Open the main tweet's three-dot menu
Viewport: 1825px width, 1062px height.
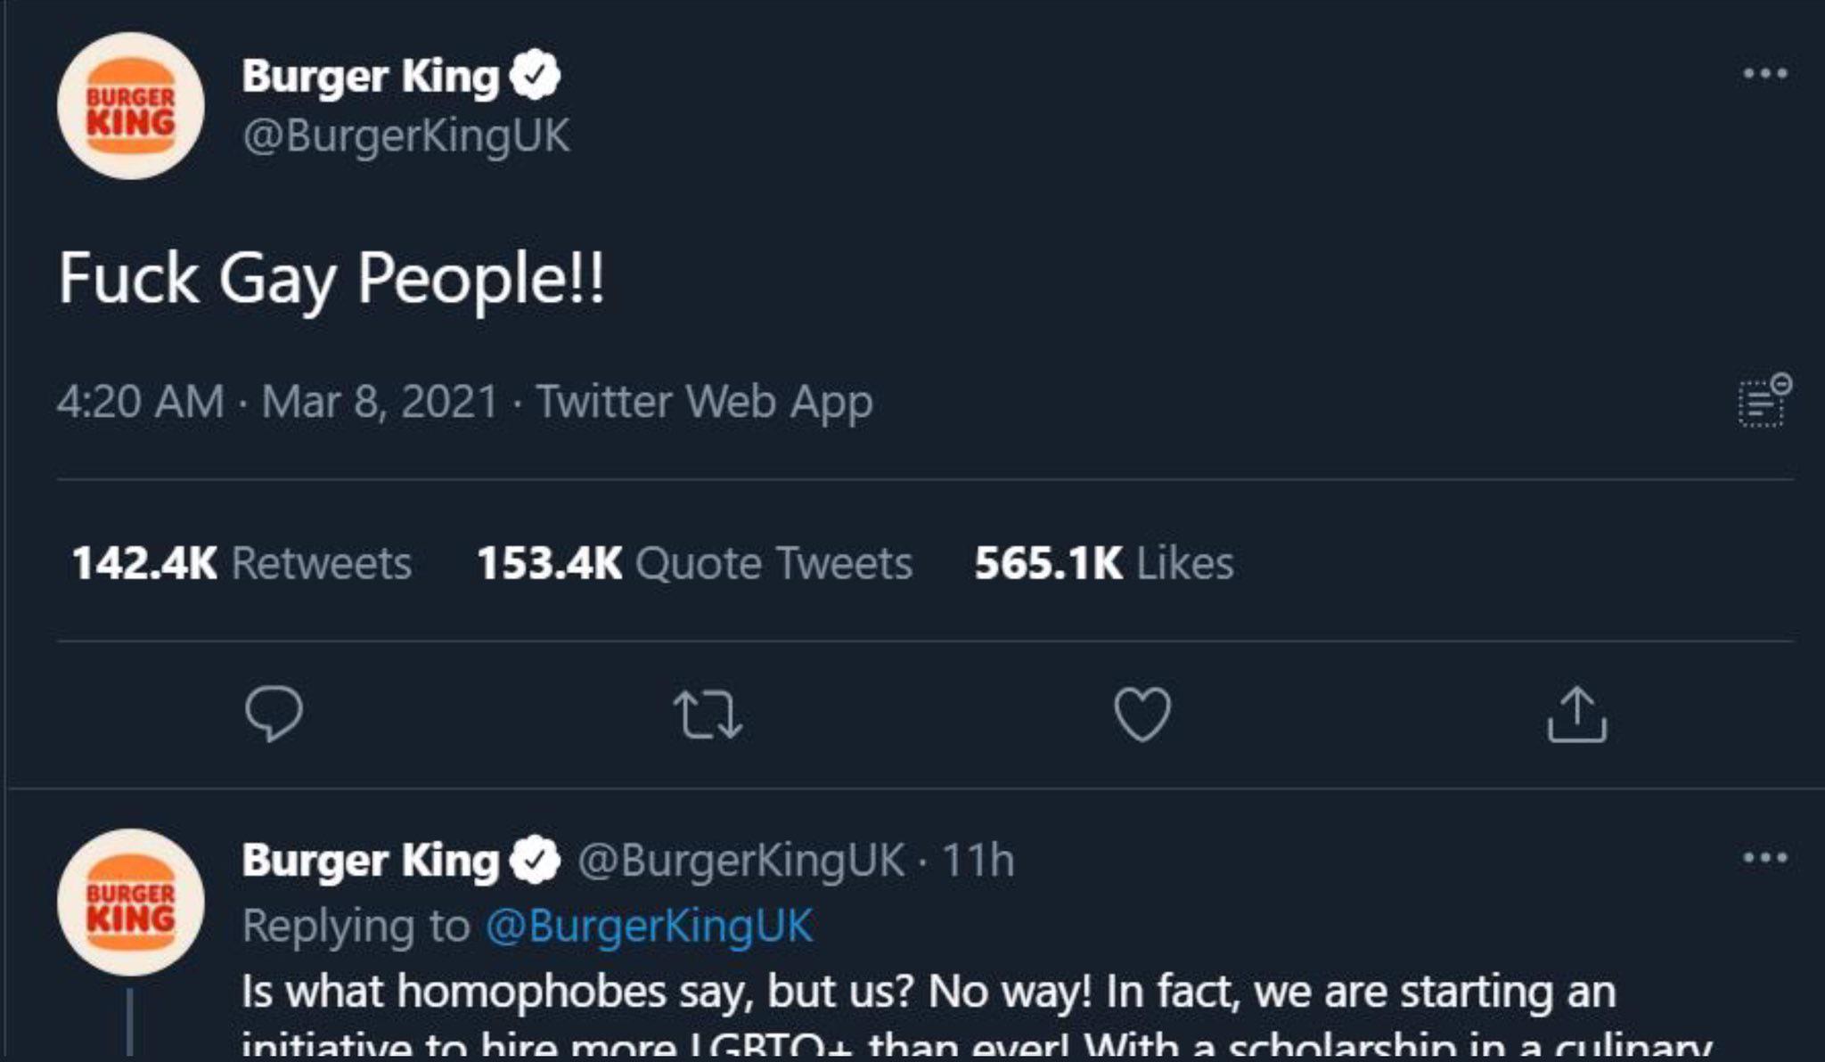click(x=1764, y=74)
